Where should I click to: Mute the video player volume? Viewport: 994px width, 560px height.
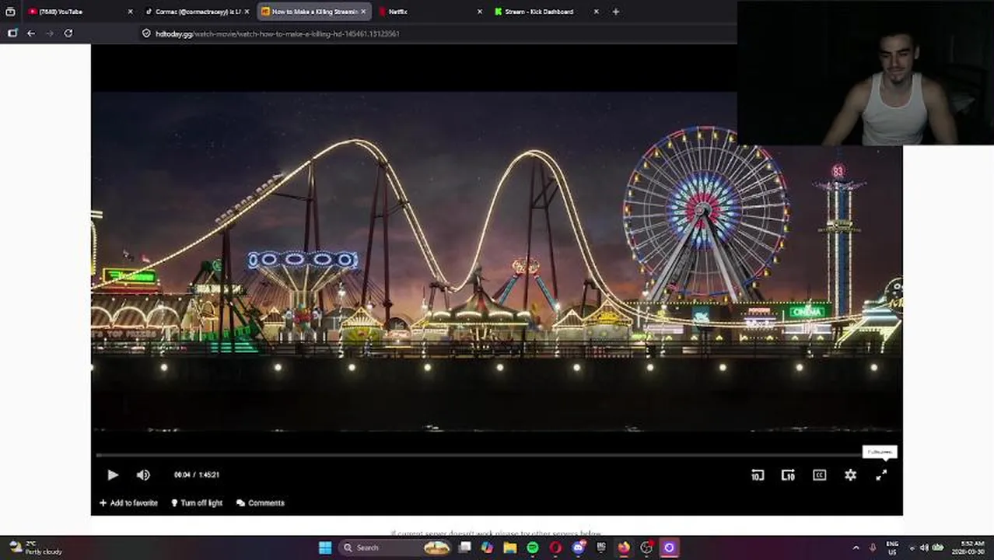click(x=143, y=474)
